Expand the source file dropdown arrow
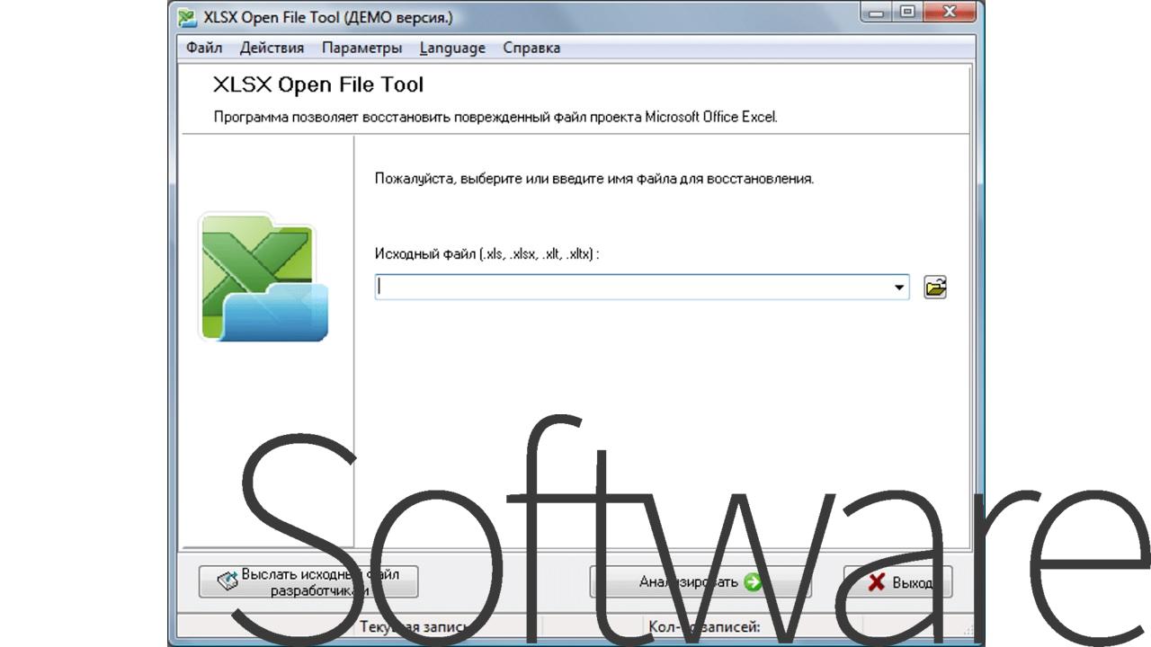 pos(899,288)
